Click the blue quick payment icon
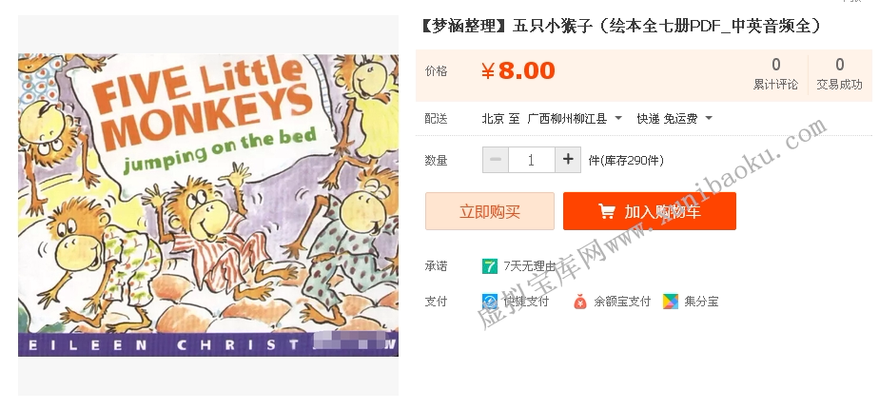Screen dimensions: 879x410 tap(490, 302)
